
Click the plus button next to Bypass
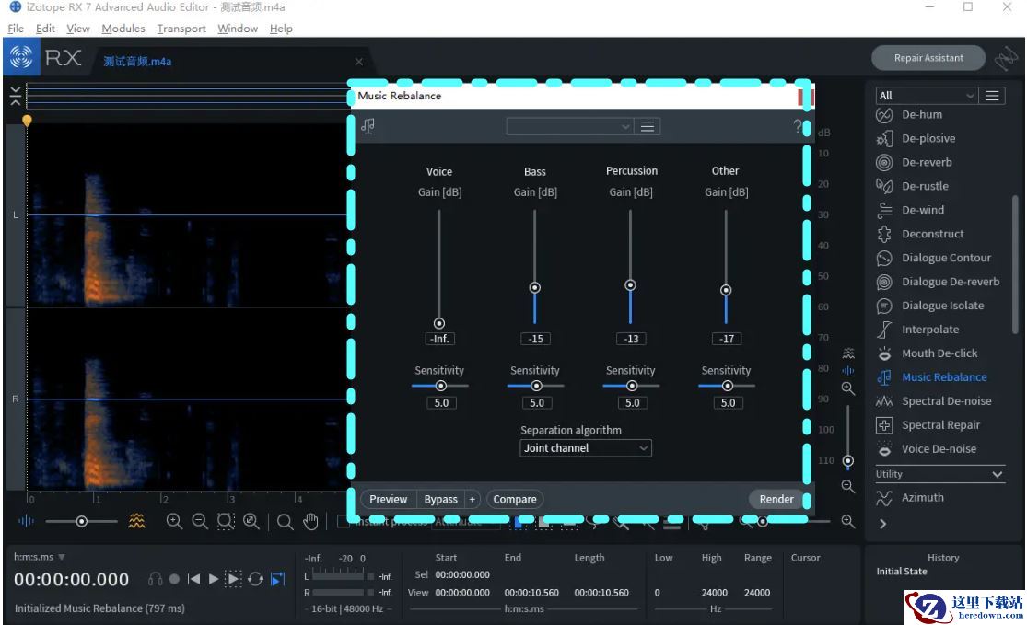tap(473, 499)
